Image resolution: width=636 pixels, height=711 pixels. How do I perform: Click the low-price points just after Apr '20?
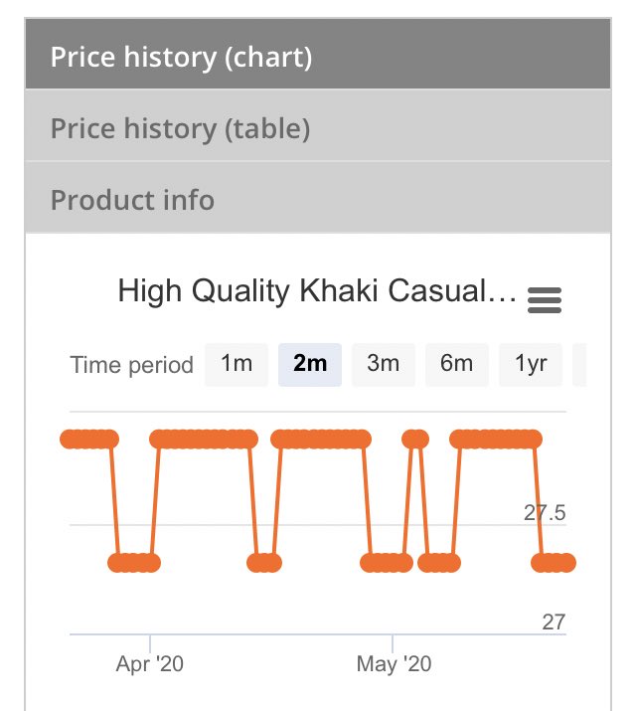134,563
